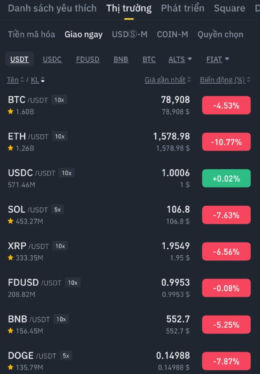The height and width of the screenshot is (374, 260).
Task: Switch to Danh sách yêu thích tab
Action: coord(52,8)
